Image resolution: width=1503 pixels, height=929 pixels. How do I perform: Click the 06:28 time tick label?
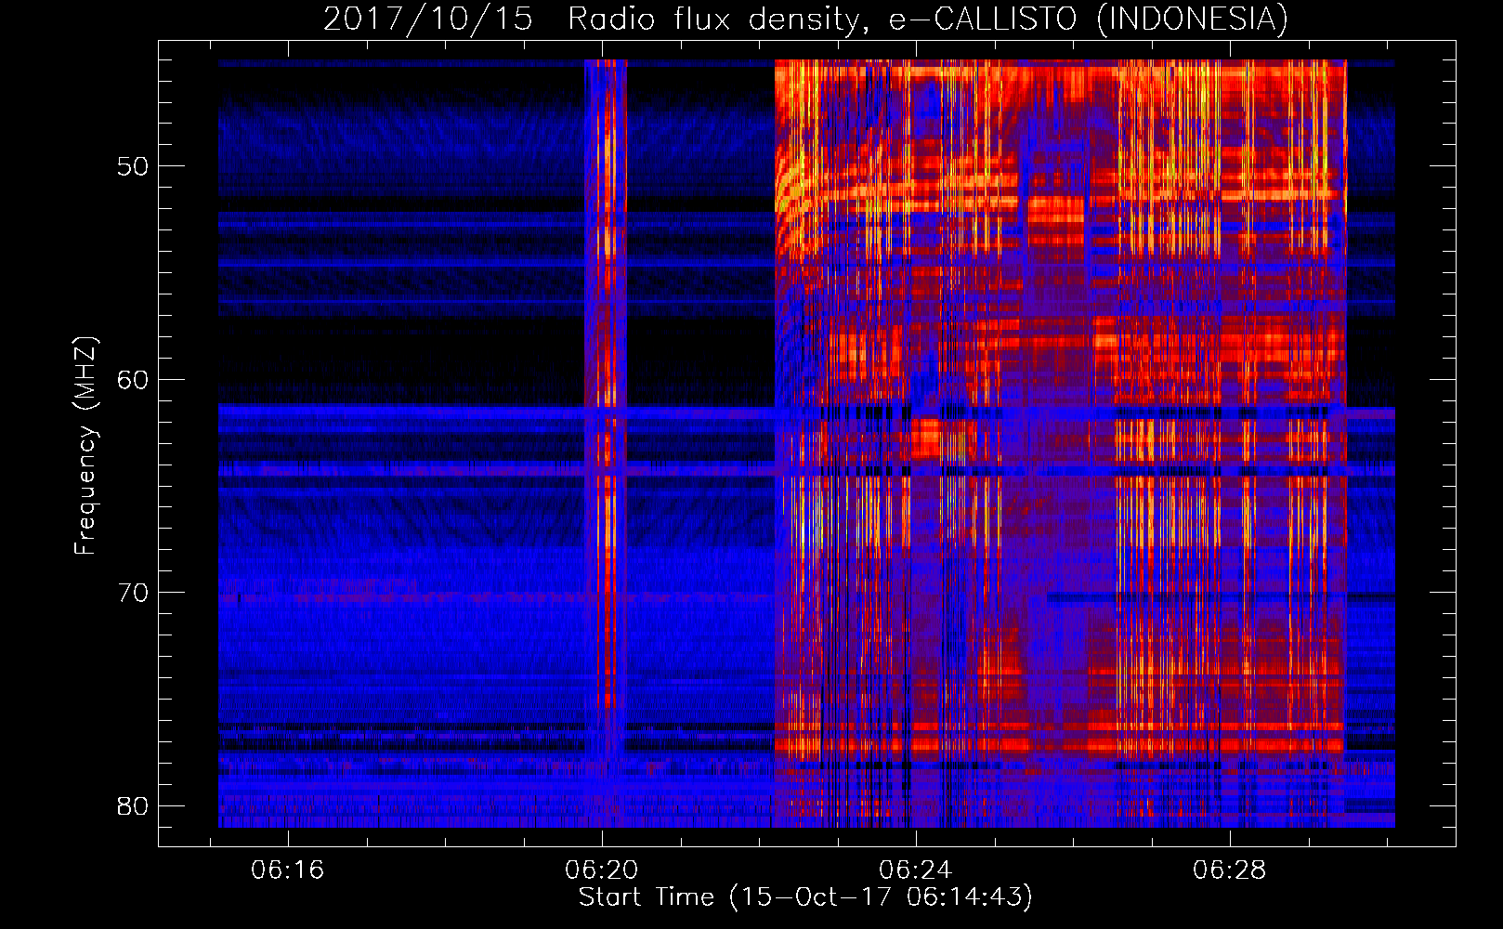coord(1229,870)
